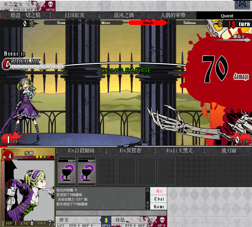This screenshot has width=252, height=227.
Task: Click the red HP gauge on card edge
Action: [3, 191]
